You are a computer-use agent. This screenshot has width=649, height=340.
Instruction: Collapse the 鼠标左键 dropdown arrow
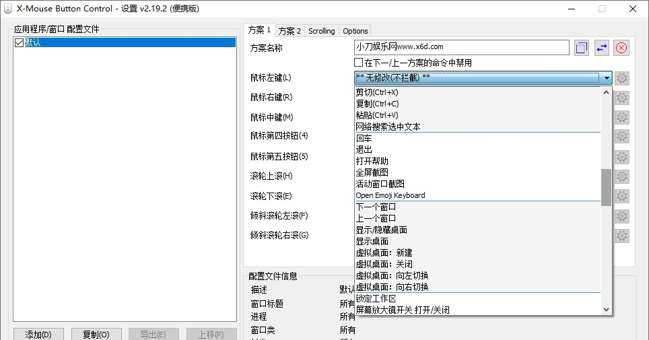click(x=607, y=78)
